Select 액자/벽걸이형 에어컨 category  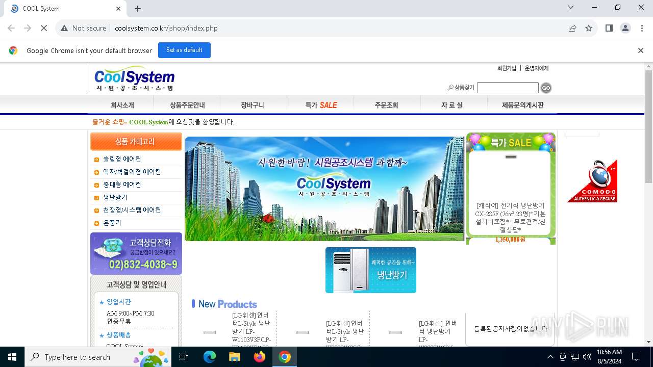132,172
